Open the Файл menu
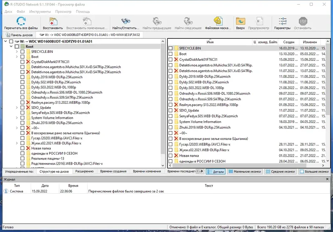The image size is (333, 232). (20, 12)
